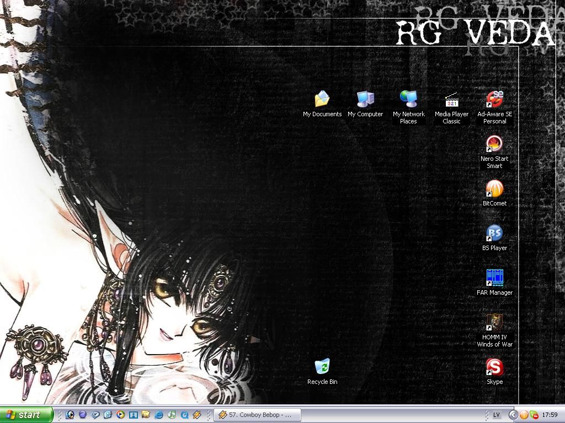Open the folder icon in Quick Launch
Viewport: 565px width, 423px height.
coord(146,415)
